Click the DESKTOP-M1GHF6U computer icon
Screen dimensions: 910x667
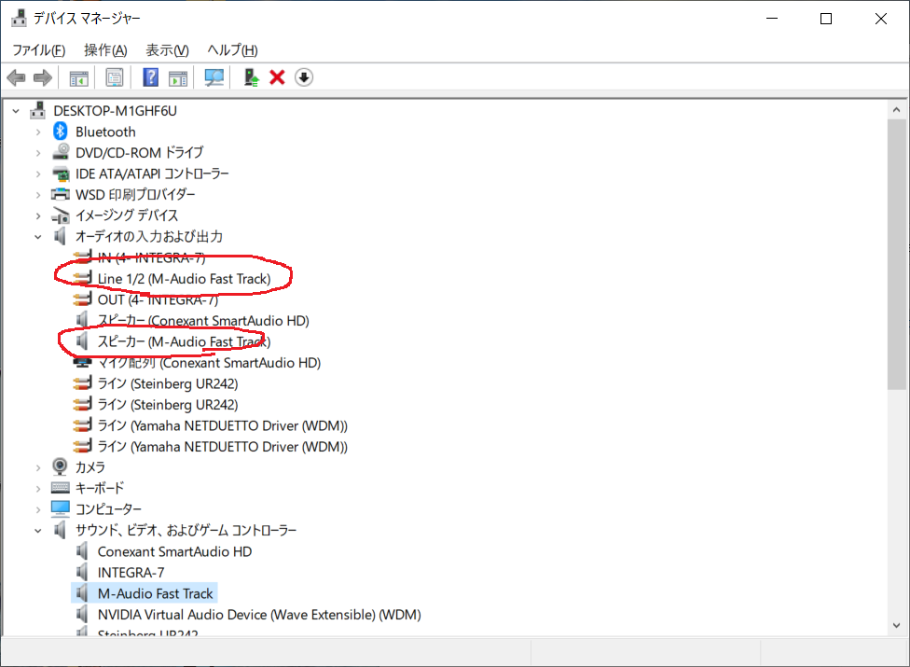tap(38, 110)
